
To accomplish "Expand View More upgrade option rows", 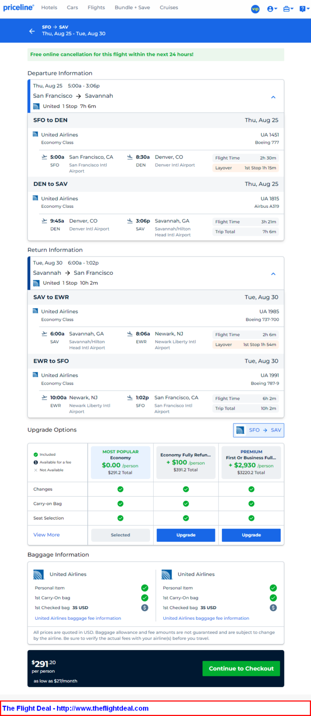I will (x=46, y=535).
